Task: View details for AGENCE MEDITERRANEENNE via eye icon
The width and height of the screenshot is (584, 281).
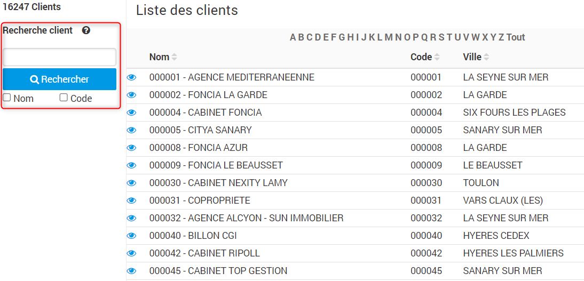Action: [x=131, y=77]
